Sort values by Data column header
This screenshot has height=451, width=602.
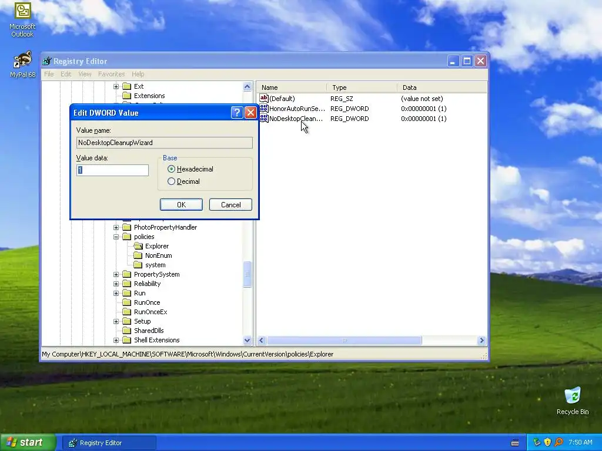(442, 87)
